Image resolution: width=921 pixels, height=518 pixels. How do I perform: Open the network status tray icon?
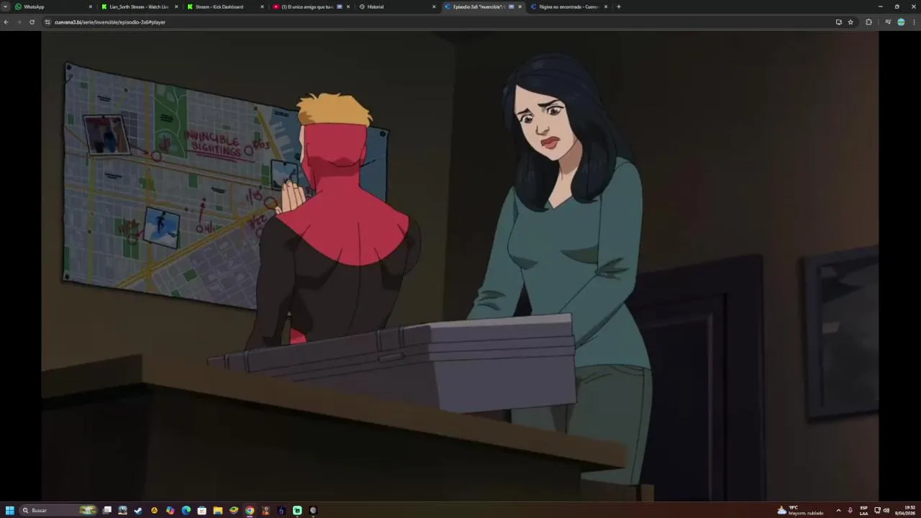point(877,510)
